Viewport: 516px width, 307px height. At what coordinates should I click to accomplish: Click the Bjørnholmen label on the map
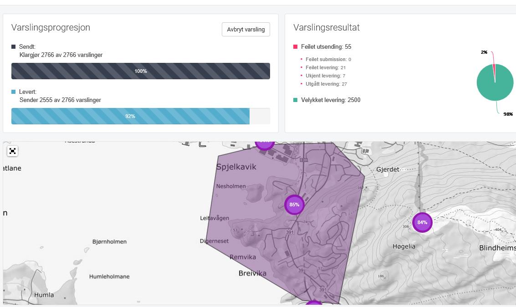110,242
